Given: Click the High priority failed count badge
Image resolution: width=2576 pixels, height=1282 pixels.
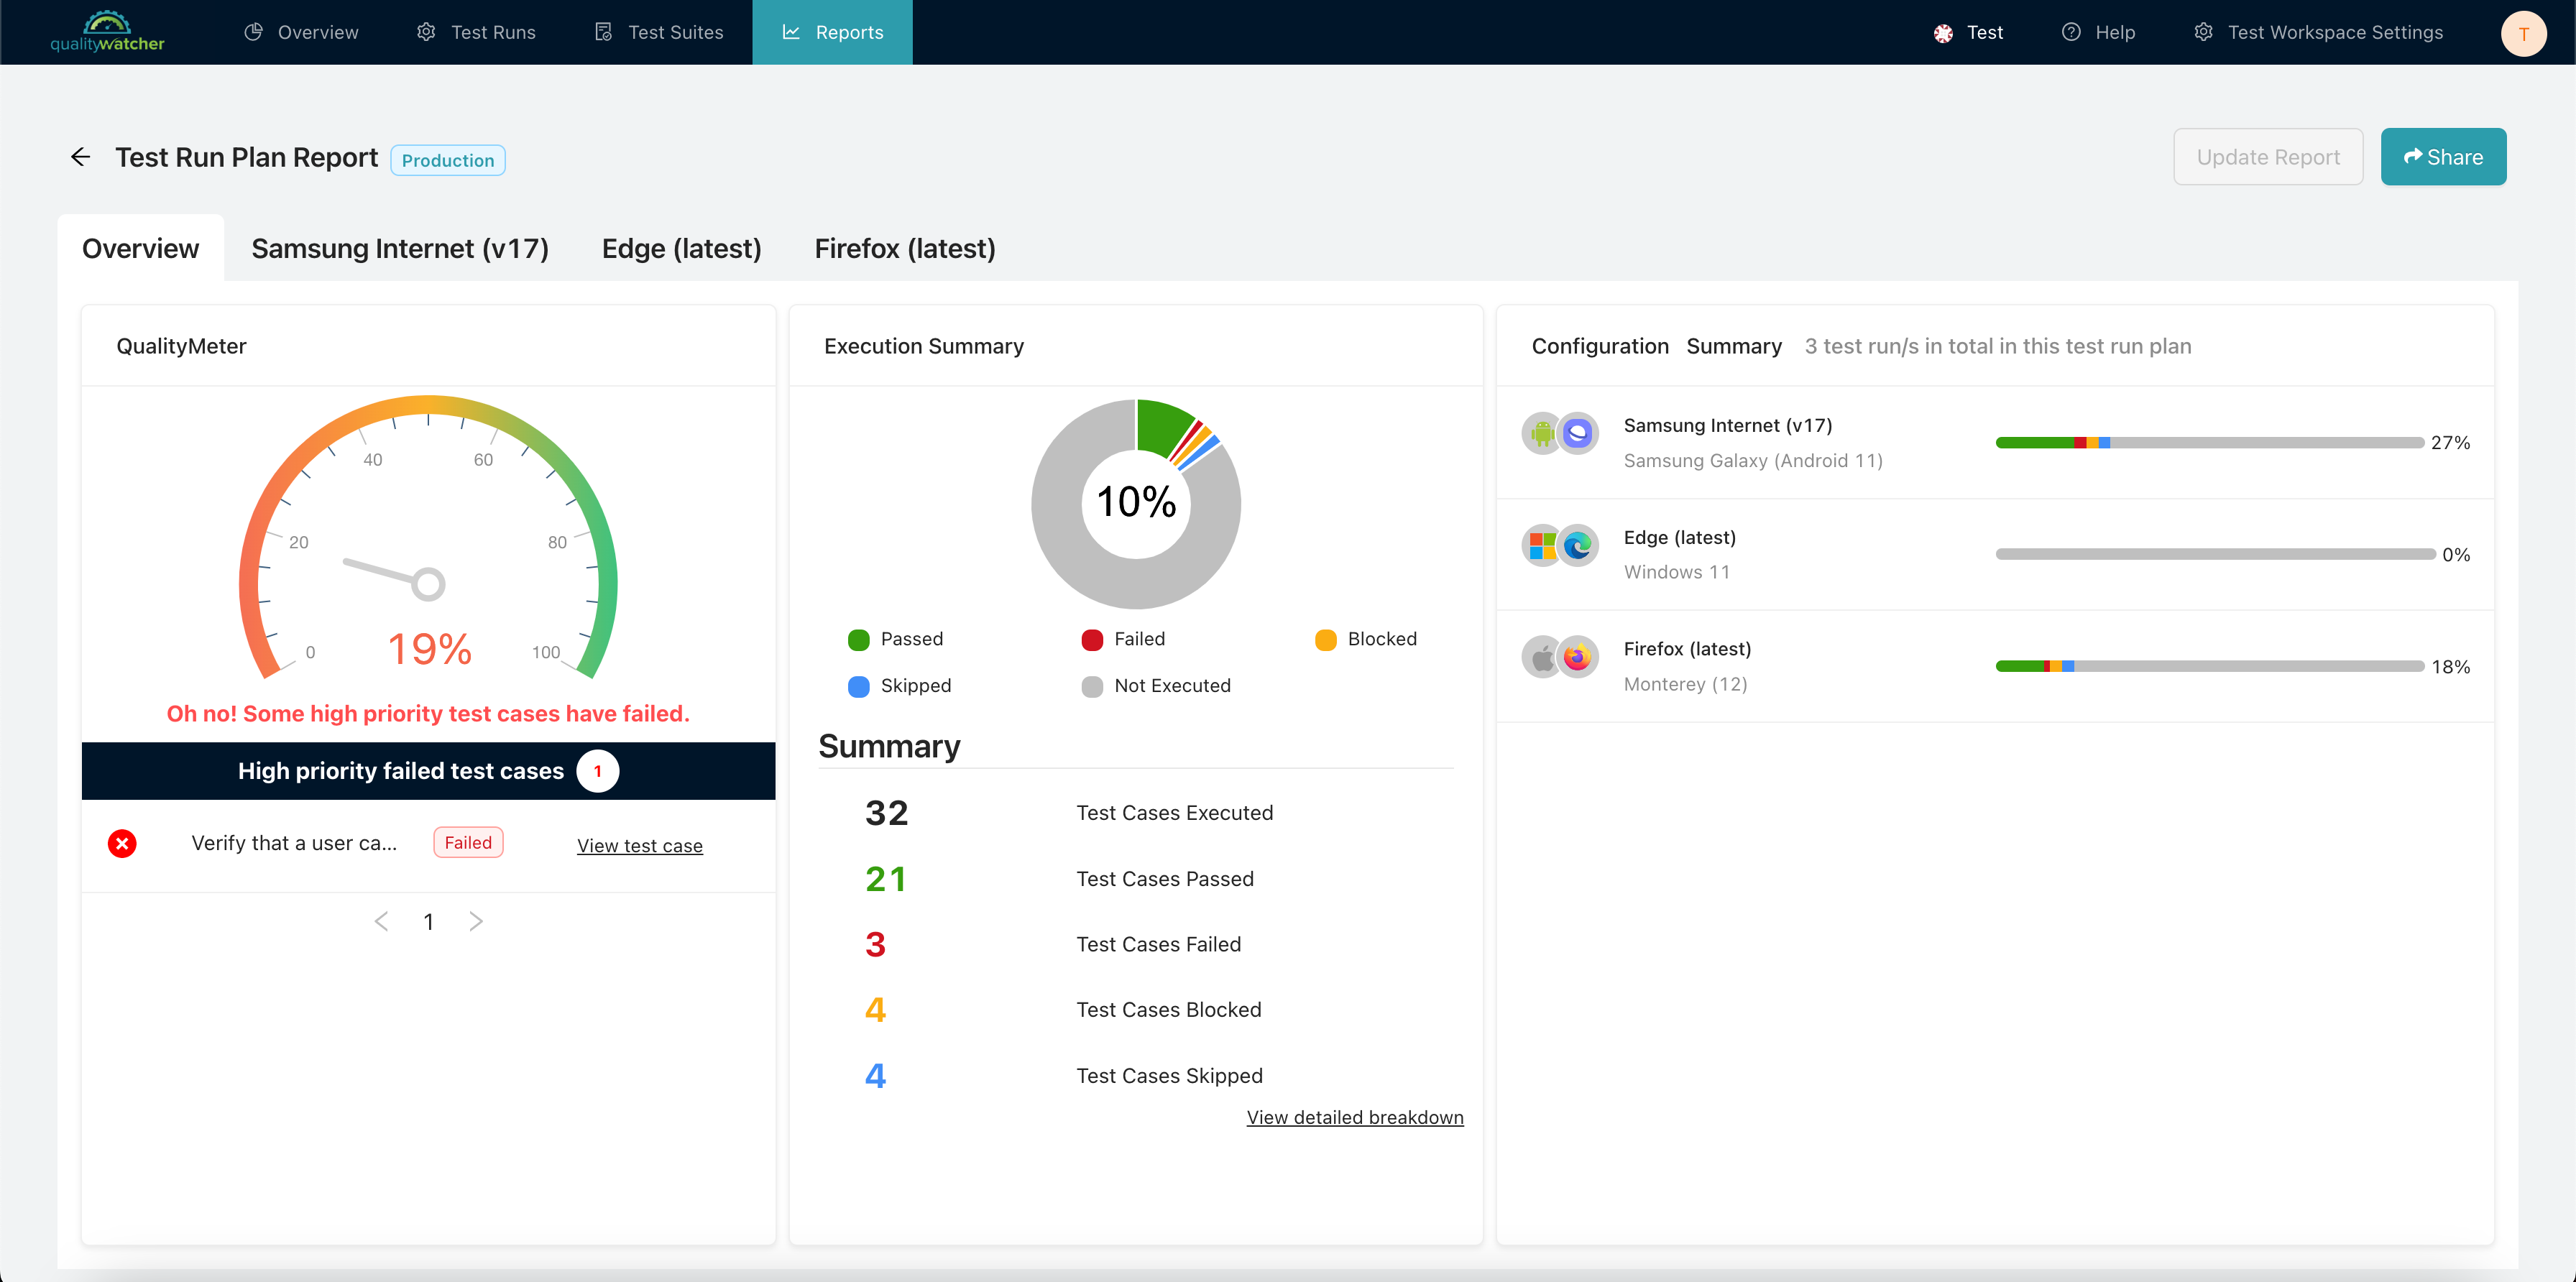Looking at the screenshot, I should [598, 771].
